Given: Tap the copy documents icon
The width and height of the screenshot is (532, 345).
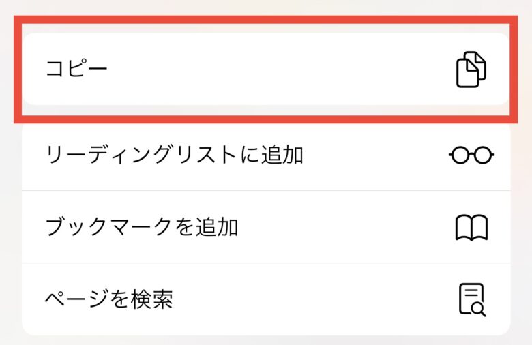Looking at the screenshot, I should pos(471,70).
